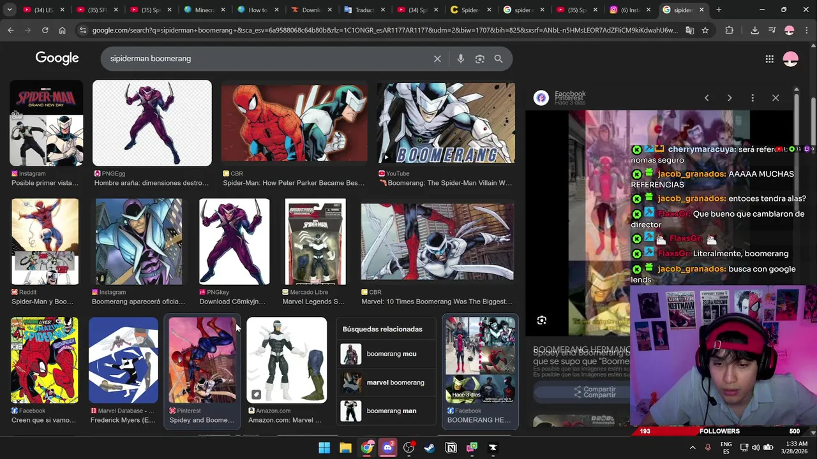Open the Amazon.com action figure image
817x459 pixels.
pyautogui.click(x=287, y=360)
